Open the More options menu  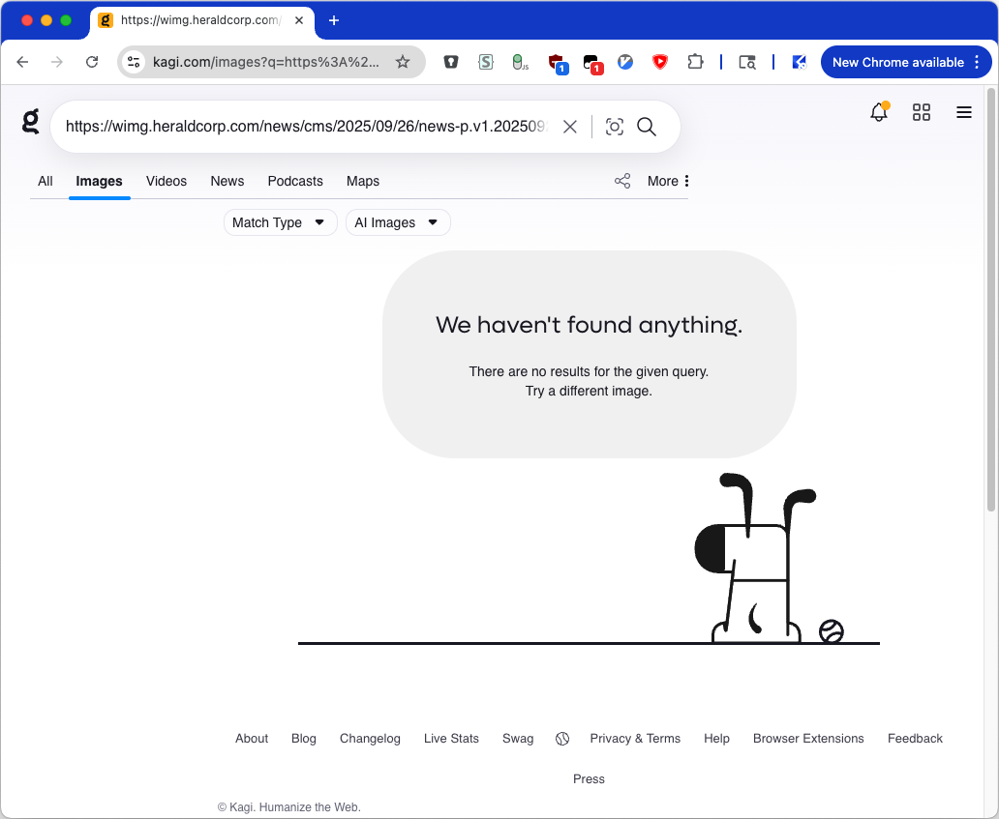coord(669,181)
